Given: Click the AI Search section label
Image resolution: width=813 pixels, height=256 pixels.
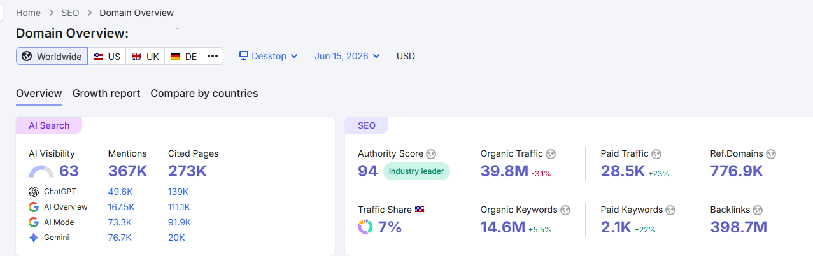Looking at the screenshot, I should click(x=49, y=125).
